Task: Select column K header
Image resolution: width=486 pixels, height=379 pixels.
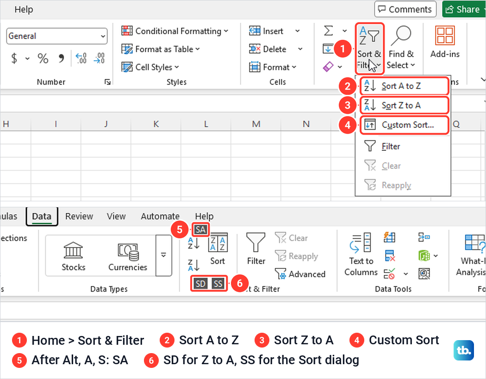Action: click(156, 124)
